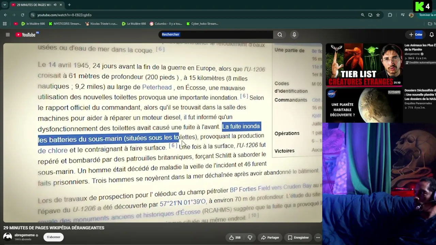Click the 'de chlore' link in the video
Image resolution: width=436 pixels, height=245 pixels.
click(x=52, y=150)
